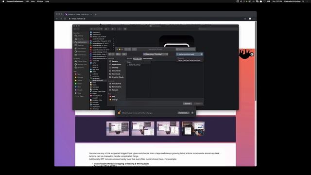Click the help question mark button
Image resolution: width=311 pixels, height=175 pixels.
192,113
